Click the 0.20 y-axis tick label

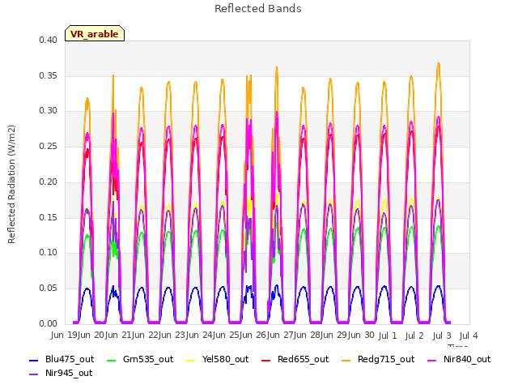click(x=49, y=182)
